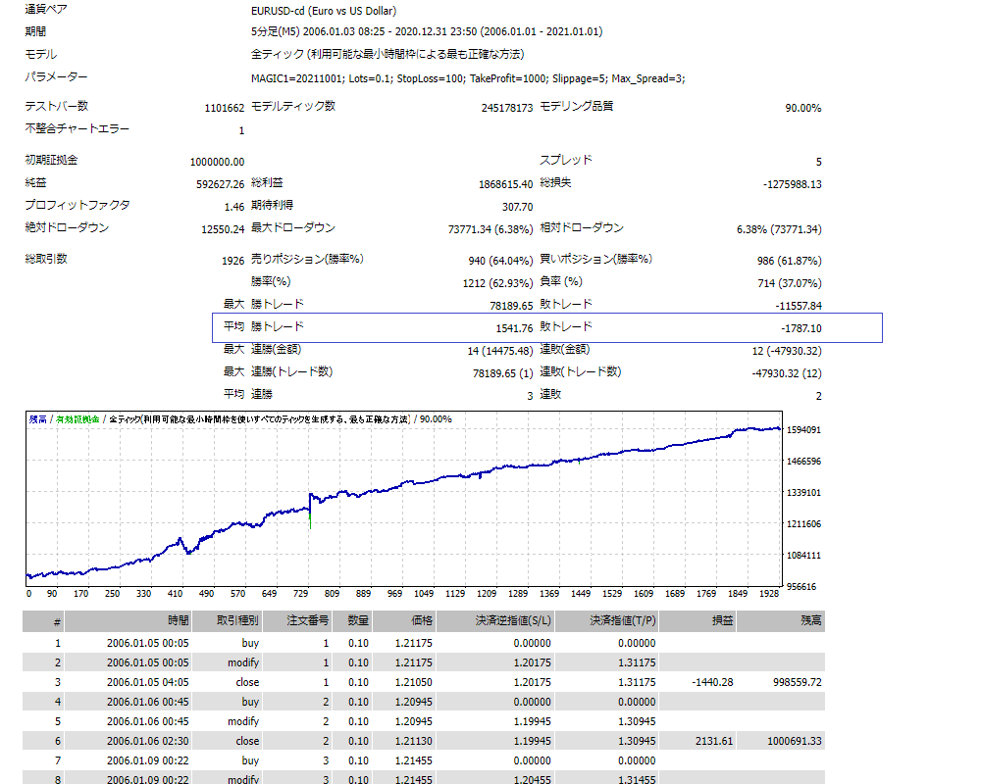Click x-axis label '1928' on chart

[769, 593]
